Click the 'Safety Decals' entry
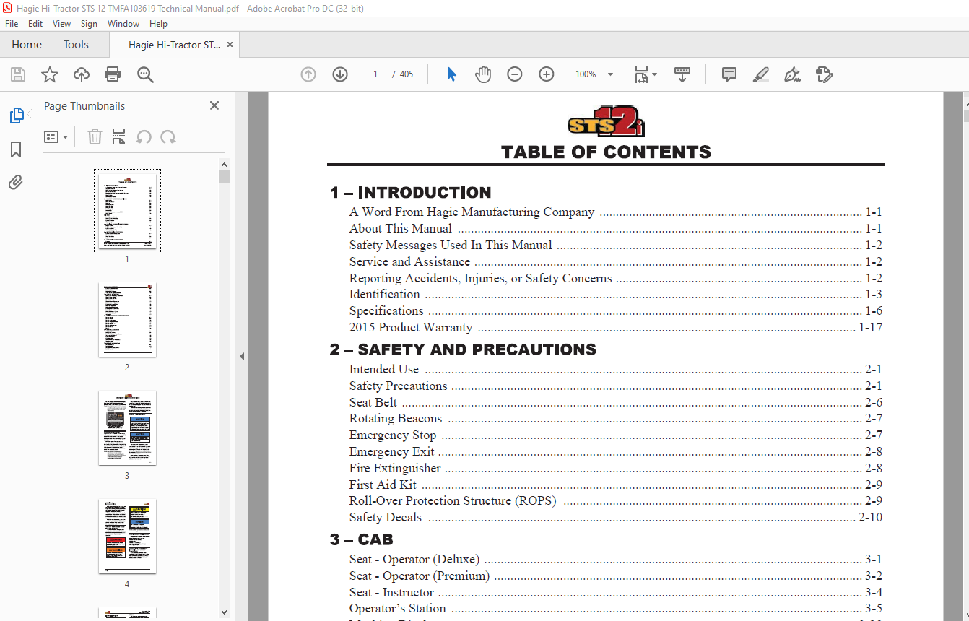Image resolution: width=969 pixels, height=621 pixels. pos(385,518)
